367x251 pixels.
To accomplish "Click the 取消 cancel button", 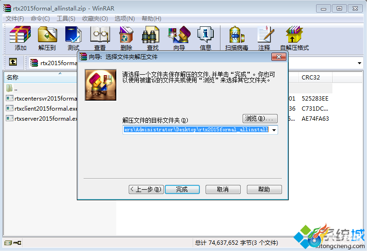I will pyautogui.click(x=223, y=189).
